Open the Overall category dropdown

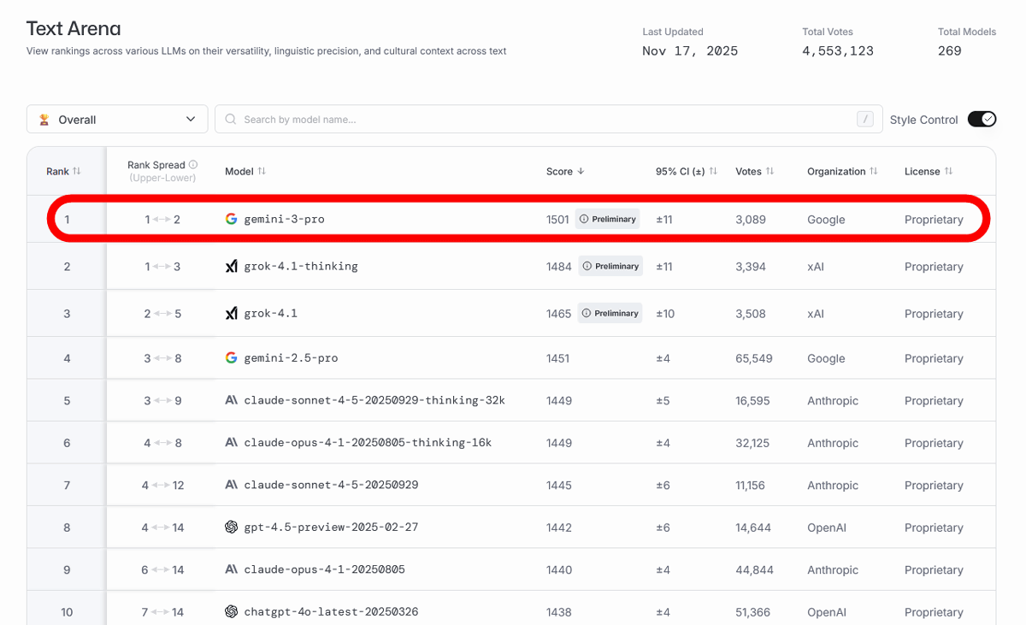coord(117,120)
